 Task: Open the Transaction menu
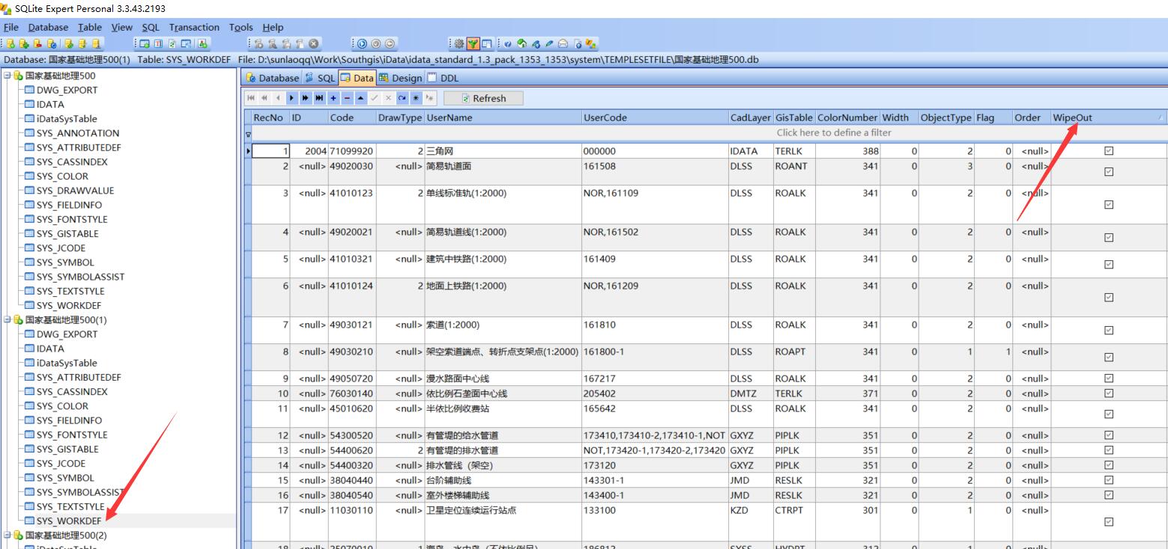tap(194, 27)
